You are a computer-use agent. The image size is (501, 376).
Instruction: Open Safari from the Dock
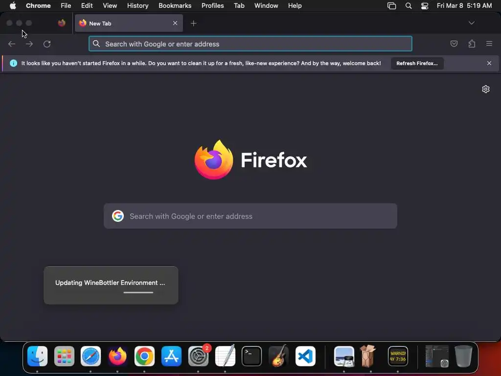pos(91,356)
